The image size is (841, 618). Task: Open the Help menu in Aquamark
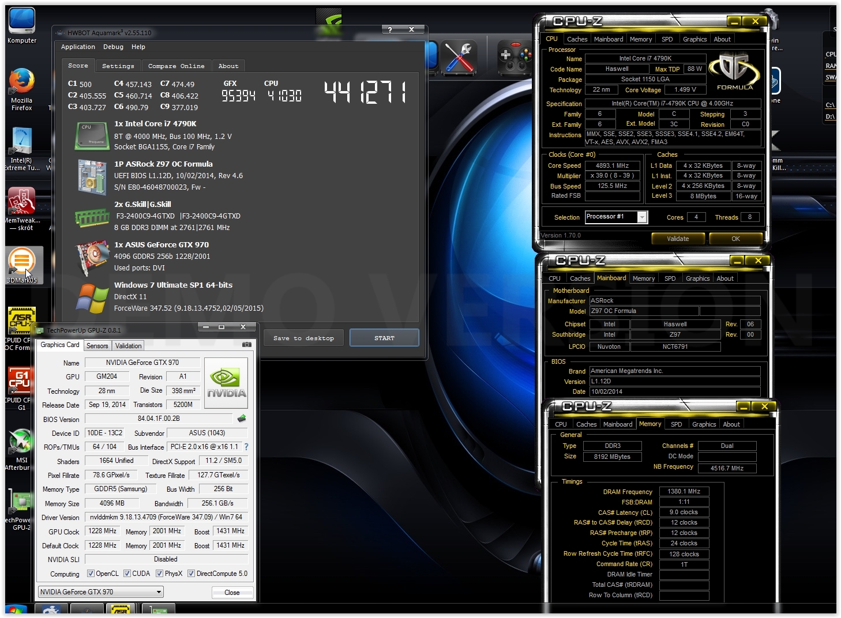click(x=138, y=47)
